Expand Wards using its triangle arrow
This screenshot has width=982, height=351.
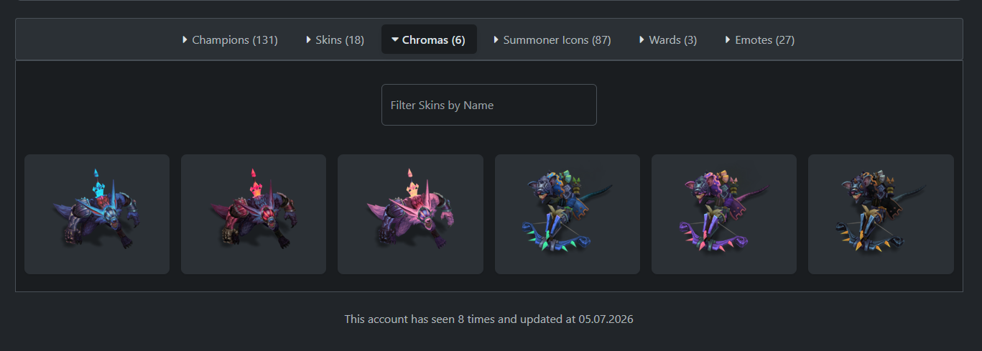tap(642, 40)
